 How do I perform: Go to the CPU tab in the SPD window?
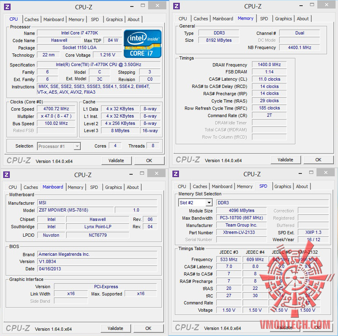click(182, 186)
